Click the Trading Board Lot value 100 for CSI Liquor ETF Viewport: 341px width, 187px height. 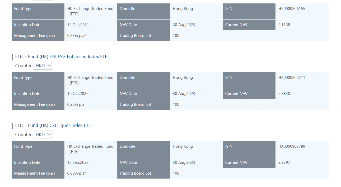point(176,173)
